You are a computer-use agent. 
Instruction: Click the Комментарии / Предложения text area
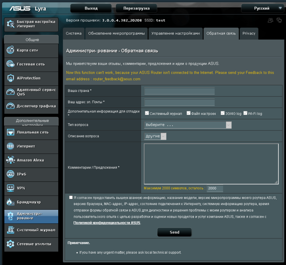coord(211,164)
